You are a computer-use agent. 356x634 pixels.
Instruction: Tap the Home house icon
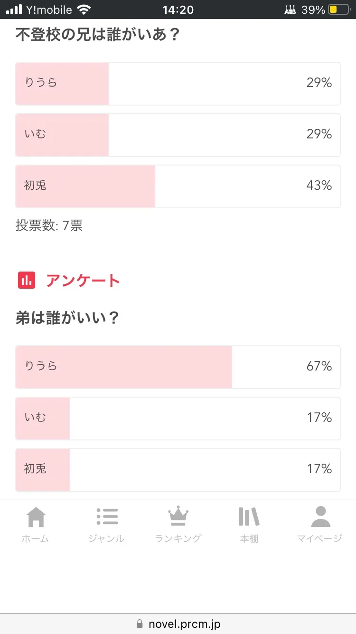tap(36, 517)
